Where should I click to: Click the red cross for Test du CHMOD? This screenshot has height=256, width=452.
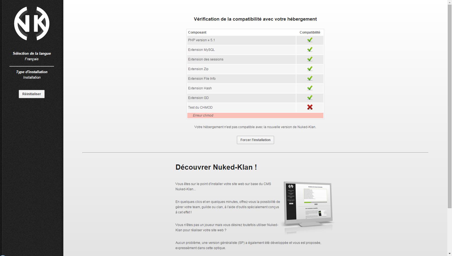pos(310,107)
